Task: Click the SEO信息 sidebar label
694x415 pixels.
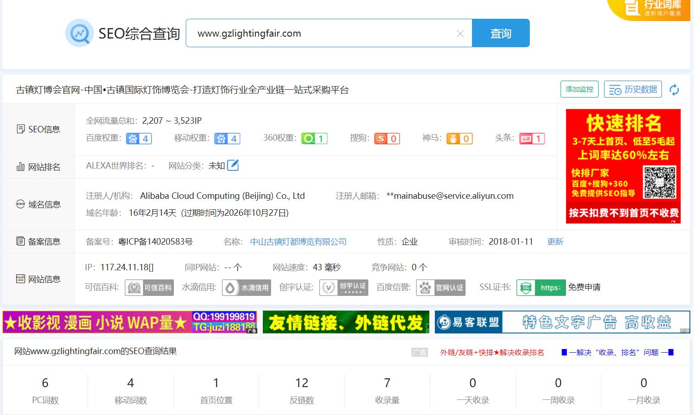Action: (39, 129)
